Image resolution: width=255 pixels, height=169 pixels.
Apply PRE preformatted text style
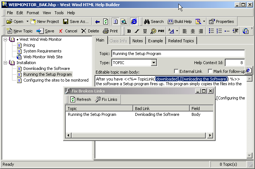tap(161, 31)
